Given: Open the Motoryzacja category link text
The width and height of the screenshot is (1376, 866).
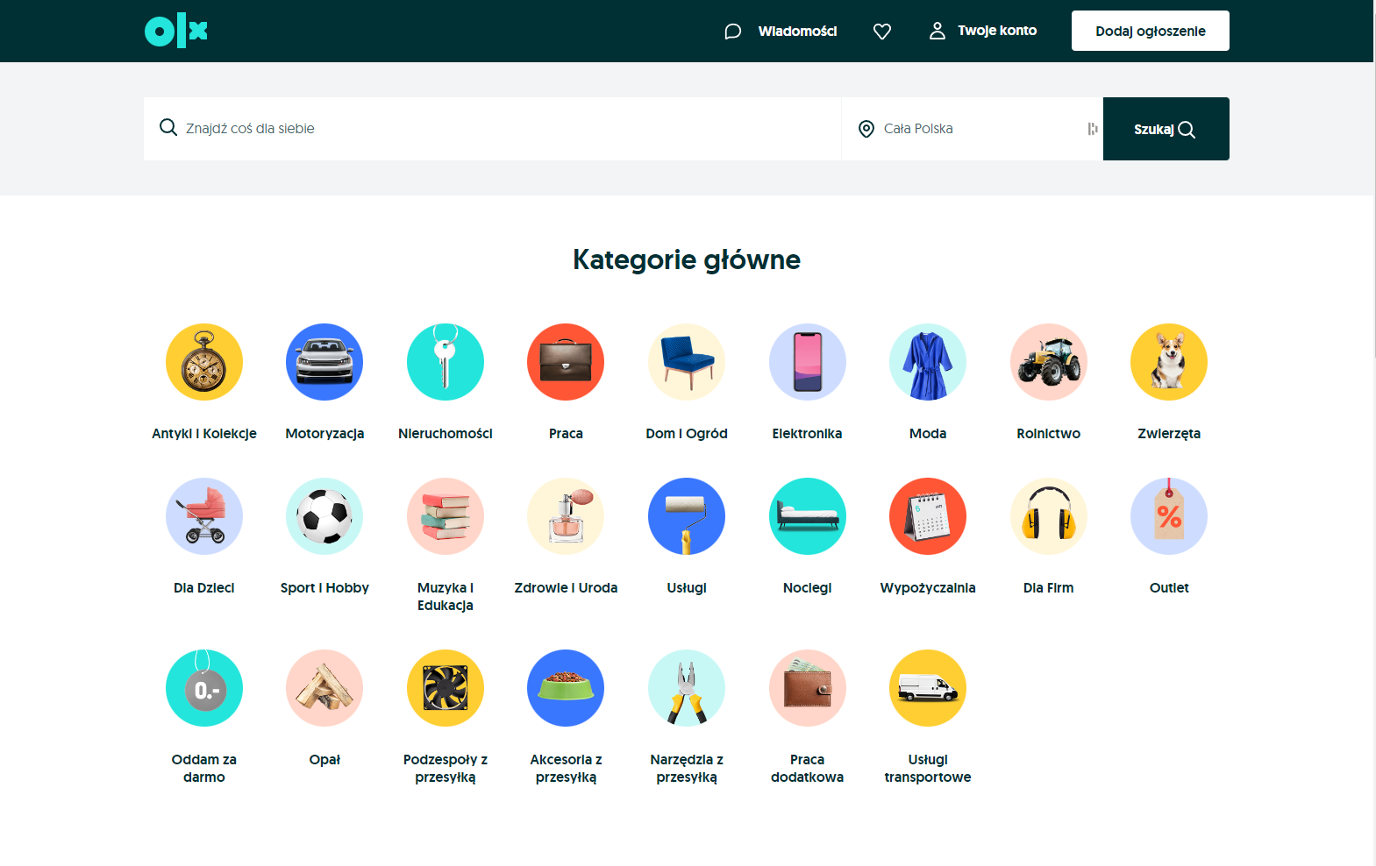Looking at the screenshot, I should [x=324, y=433].
